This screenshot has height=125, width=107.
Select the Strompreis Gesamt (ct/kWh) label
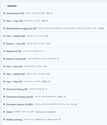click(x=20, y=104)
